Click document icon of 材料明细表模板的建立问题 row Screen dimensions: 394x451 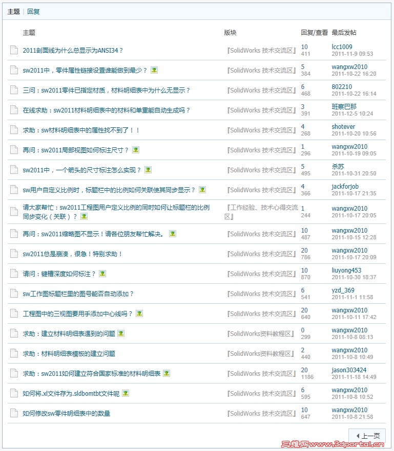[14, 353]
